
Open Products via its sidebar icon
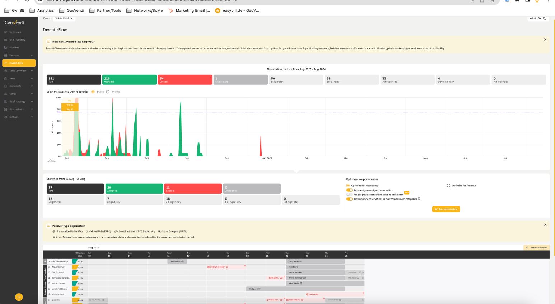coord(5,48)
